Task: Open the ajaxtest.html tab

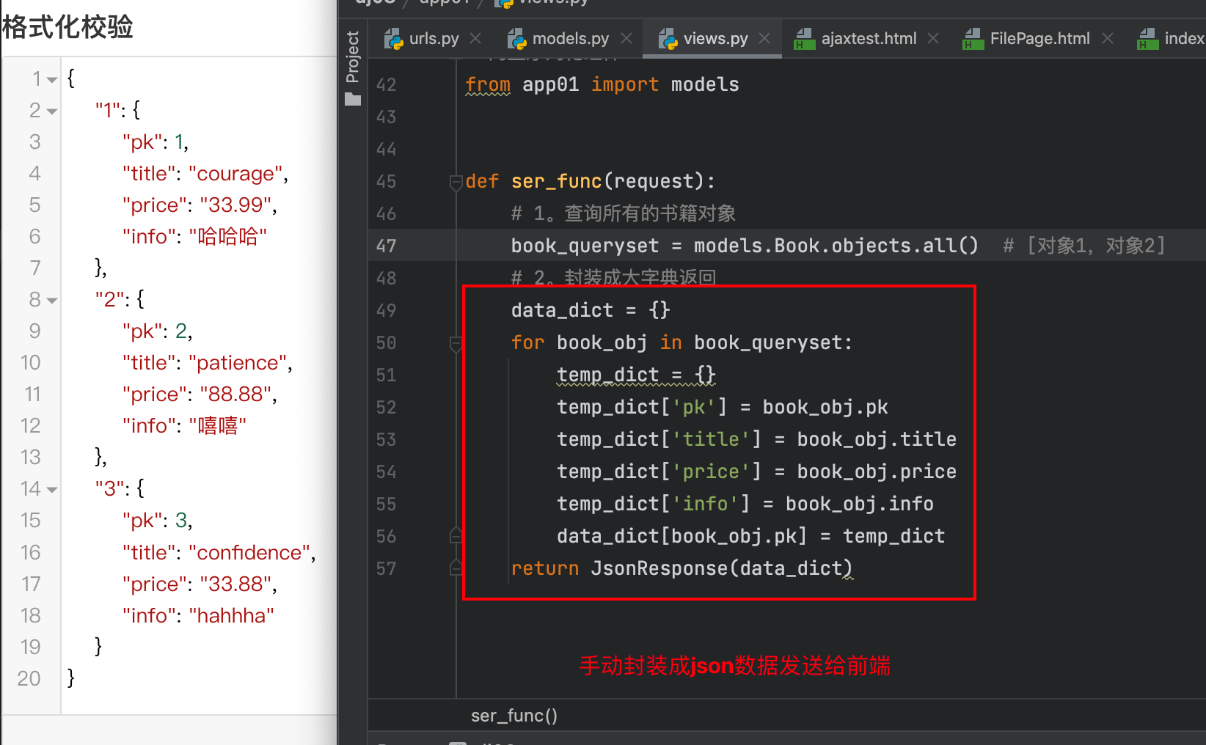Action: click(x=869, y=38)
